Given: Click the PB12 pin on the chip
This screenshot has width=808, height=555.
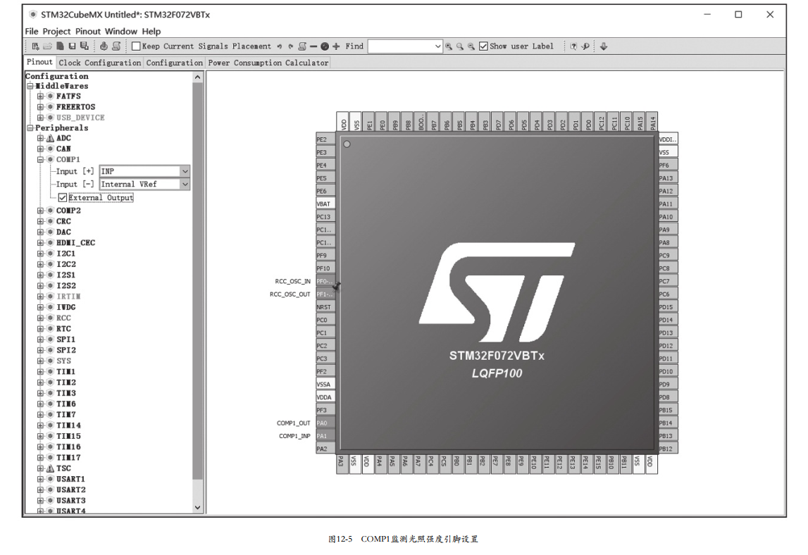Looking at the screenshot, I should tap(668, 449).
